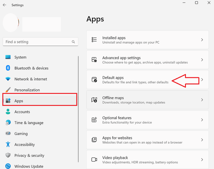Click the Installed apps list icon
Viewport: 214px width, 169px height.
[x=94, y=40]
